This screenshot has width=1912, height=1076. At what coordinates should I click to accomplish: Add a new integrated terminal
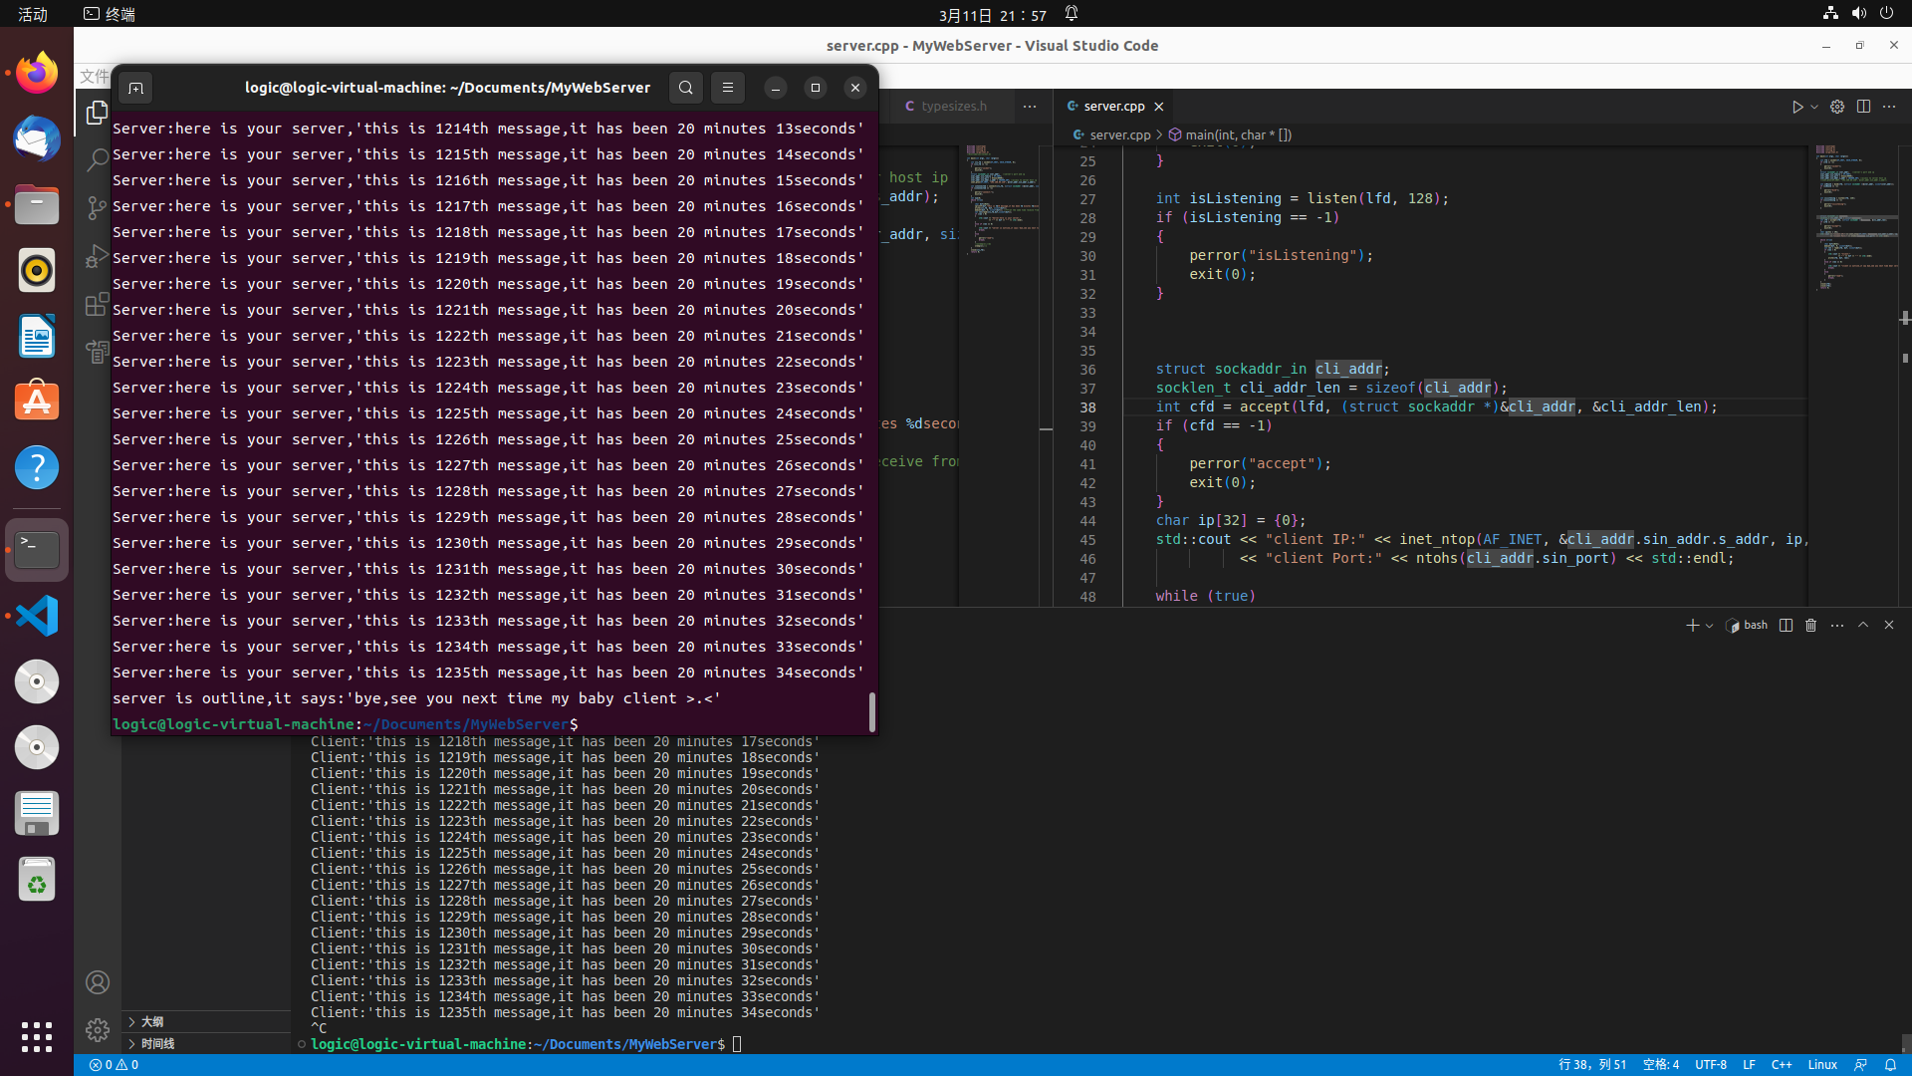click(x=1691, y=625)
